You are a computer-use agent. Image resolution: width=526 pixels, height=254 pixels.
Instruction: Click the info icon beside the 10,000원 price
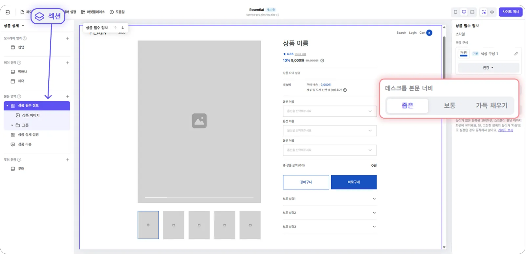click(x=322, y=61)
